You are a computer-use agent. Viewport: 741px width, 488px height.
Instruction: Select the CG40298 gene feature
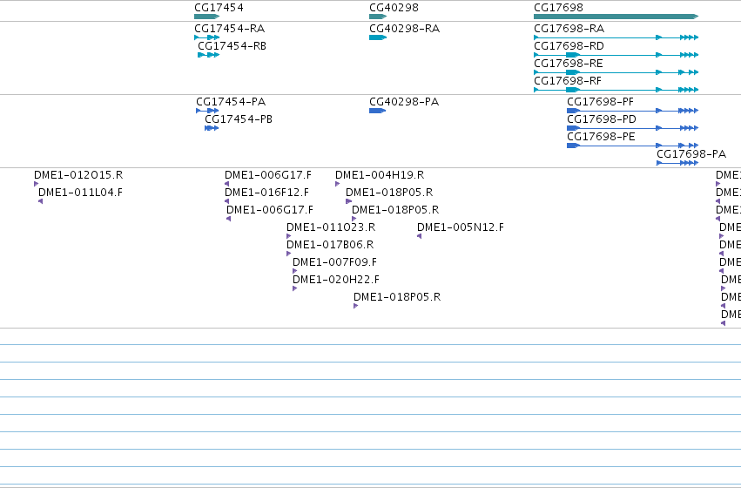click(x=378, y=17)
